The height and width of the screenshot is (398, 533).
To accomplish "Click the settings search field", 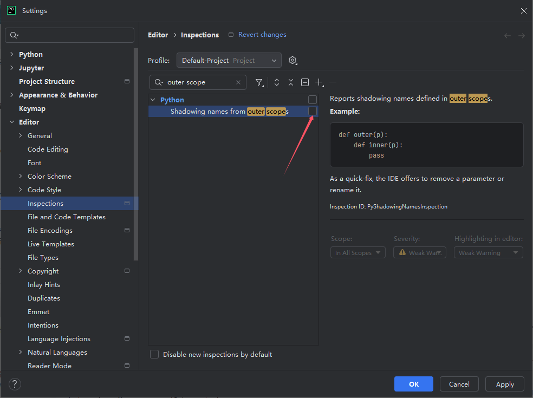I will (69, 35).
